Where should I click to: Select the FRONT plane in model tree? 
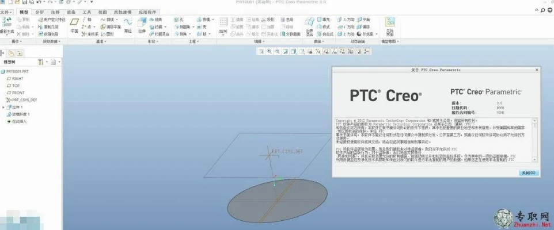point(17,93)
